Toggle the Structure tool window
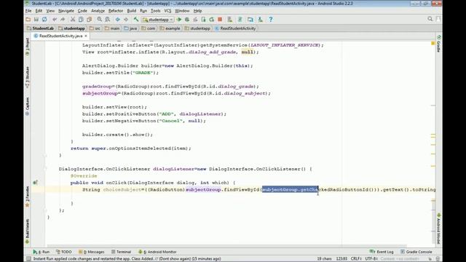Screen dimensions: 466x262 coord(28,77)
